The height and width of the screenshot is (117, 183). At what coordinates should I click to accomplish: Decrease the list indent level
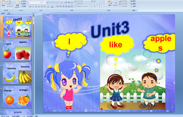[66, 3]
